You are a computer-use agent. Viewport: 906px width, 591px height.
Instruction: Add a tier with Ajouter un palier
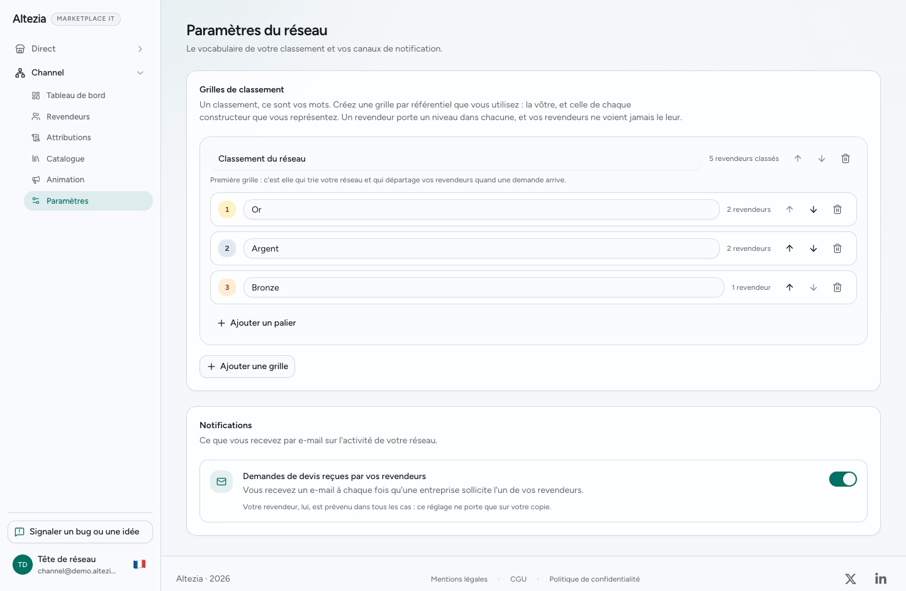pyautogui.click(x=257, y=323)
